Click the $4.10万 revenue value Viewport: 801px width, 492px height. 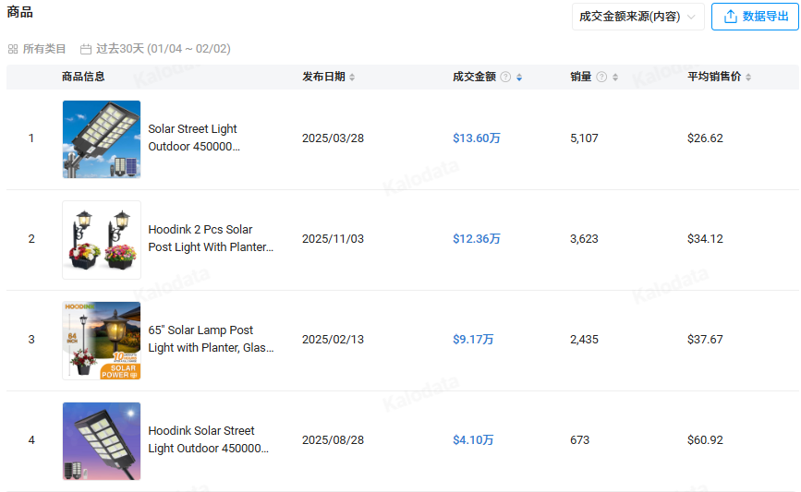(x=473, y=440)
